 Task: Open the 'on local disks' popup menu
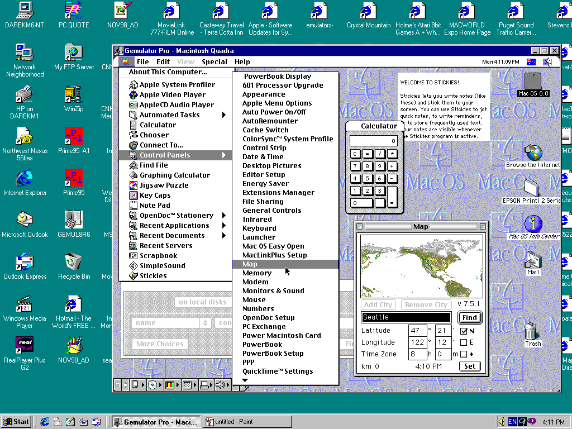point(203,302)
